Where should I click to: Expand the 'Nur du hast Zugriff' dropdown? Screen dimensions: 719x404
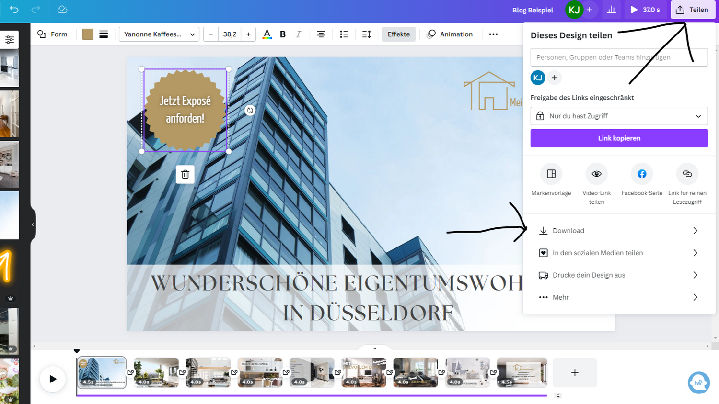[x=619, y=116]
